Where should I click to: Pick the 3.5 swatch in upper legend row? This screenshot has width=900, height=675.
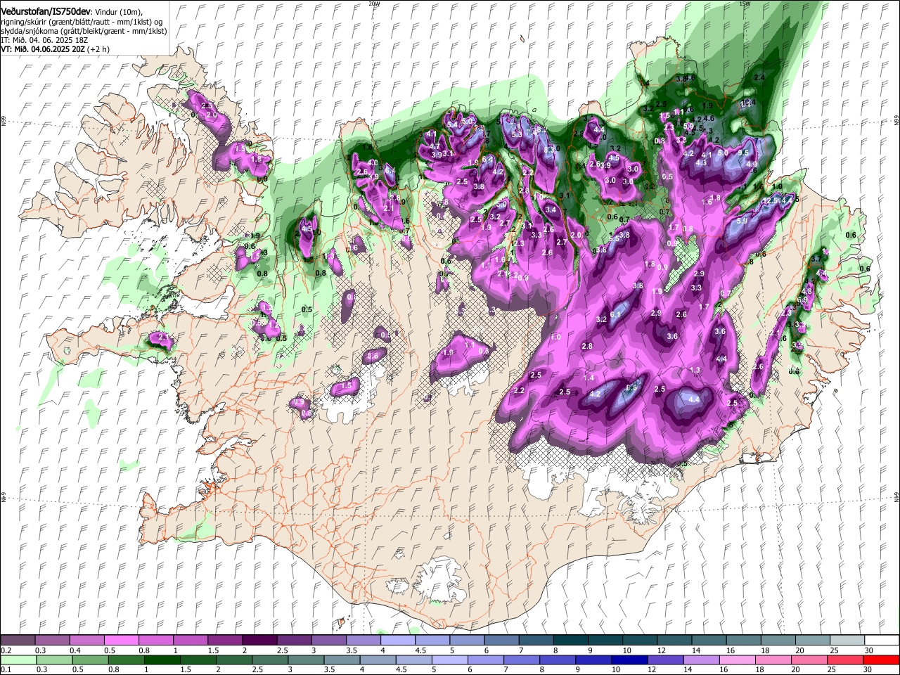(363, 640)
